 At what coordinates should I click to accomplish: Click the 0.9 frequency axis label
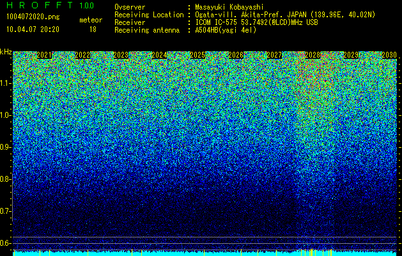coord(5,147)
